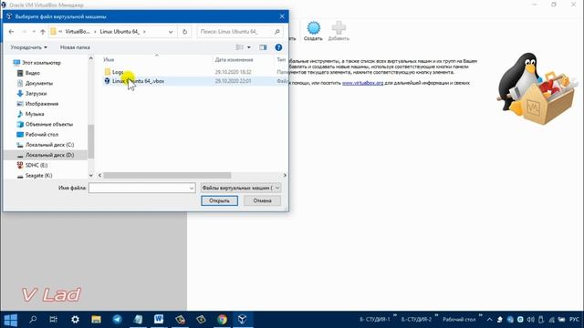Click the sidebar scroll up arrow
This screenshot has height=328, width=584.
(91, 58)
